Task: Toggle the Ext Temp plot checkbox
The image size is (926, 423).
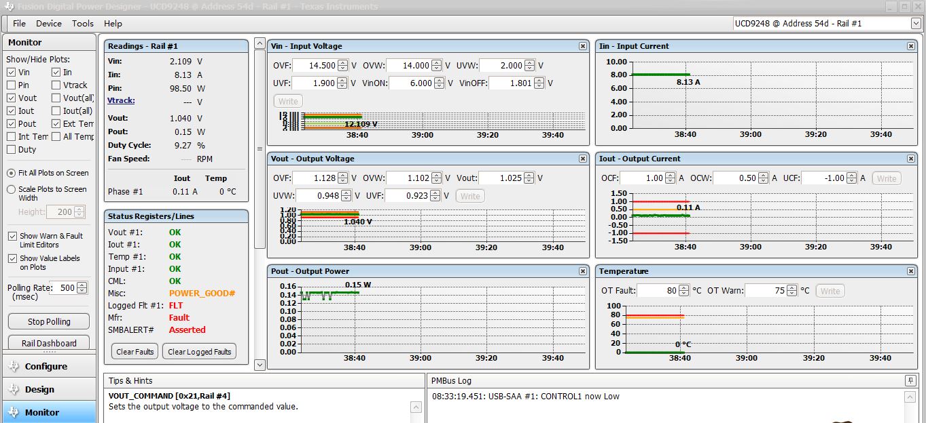Action: [56, 123]
